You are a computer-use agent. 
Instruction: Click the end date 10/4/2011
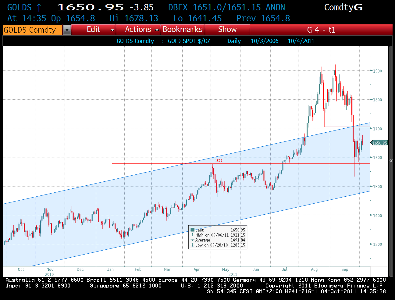click(x=301, y=41)
